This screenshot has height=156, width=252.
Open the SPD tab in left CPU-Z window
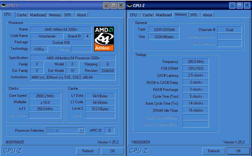(x=68, y=15)
